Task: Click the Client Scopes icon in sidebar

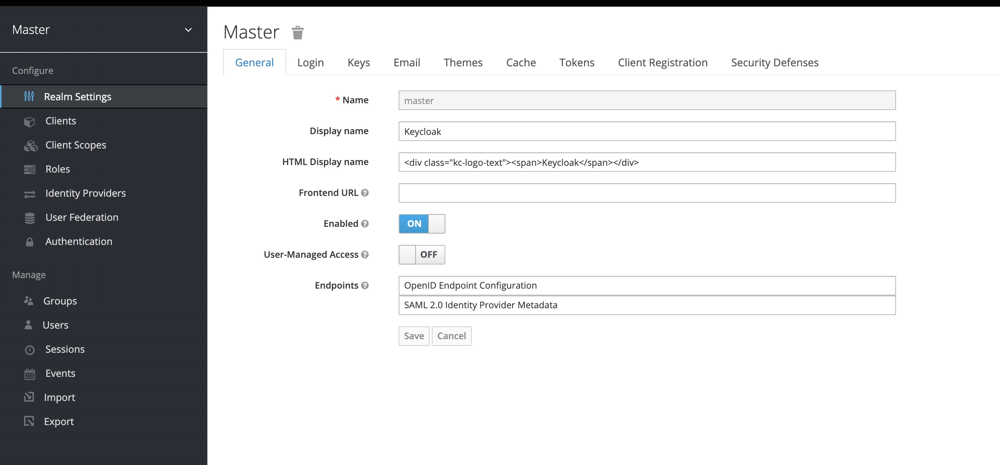Action: [31, 145]
